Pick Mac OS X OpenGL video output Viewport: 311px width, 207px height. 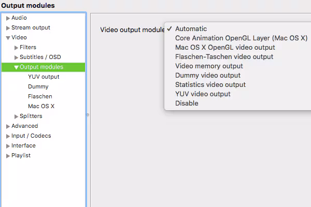pyautogui.click(x=225, y=48)
